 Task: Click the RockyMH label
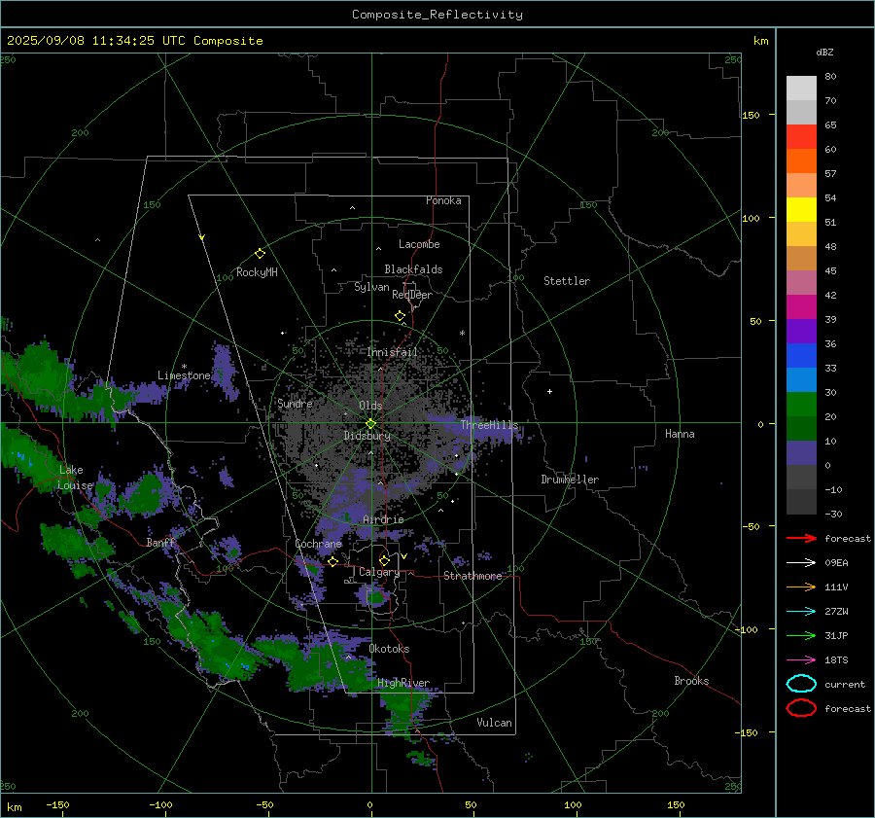(257, 272)
